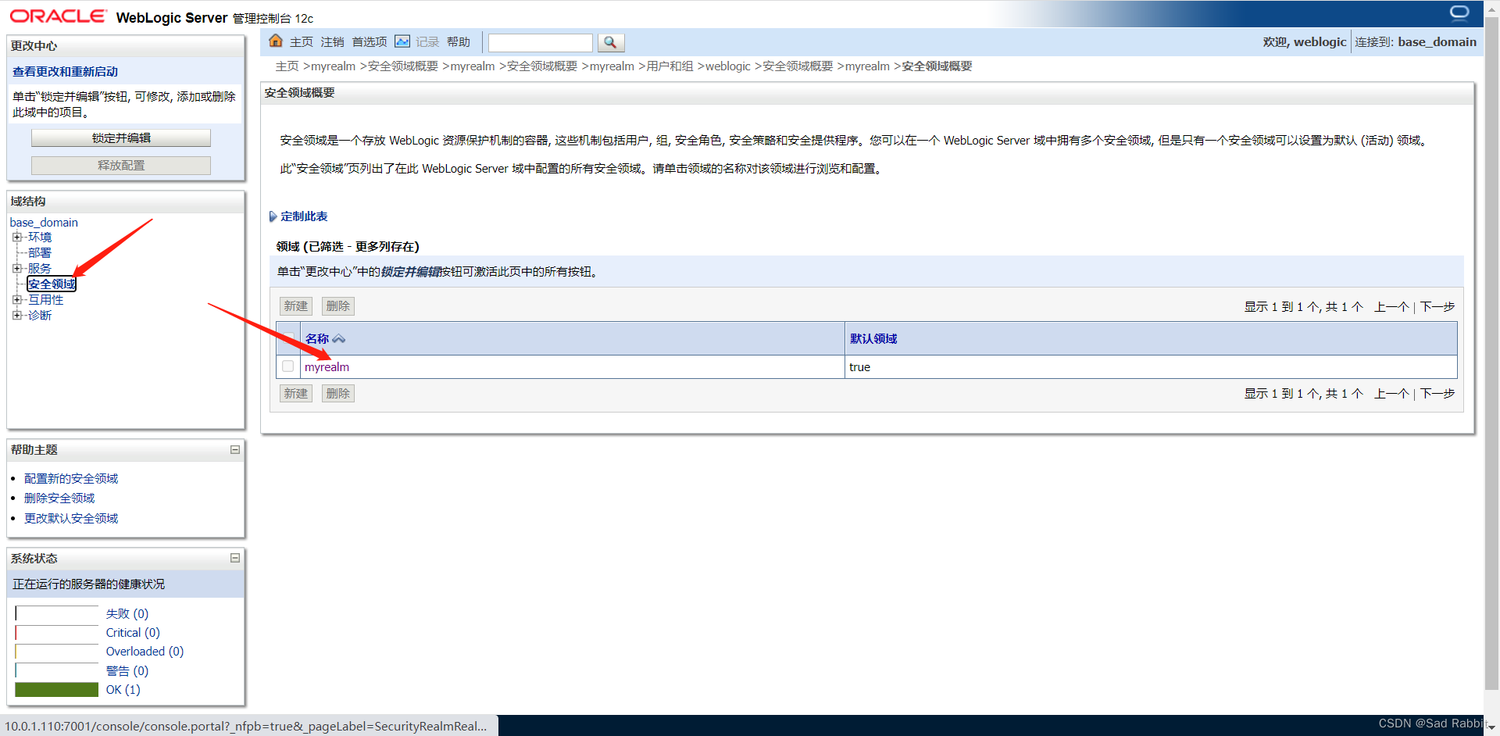1500x736 pixels.
Task: Click the upper 删除 button above table
Action: tap(337, 306)
